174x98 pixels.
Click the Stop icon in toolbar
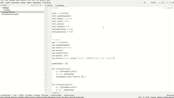coord(167,2)
